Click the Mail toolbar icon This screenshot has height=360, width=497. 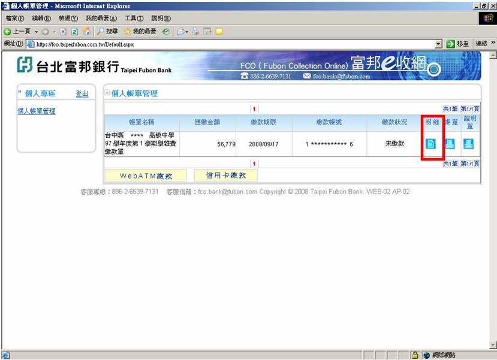click(x=180, y=31)
